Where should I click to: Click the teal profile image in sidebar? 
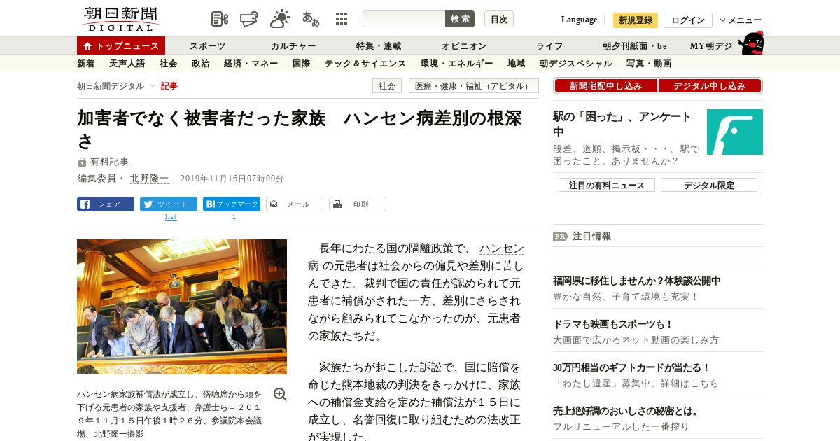(x=735, y=132)
